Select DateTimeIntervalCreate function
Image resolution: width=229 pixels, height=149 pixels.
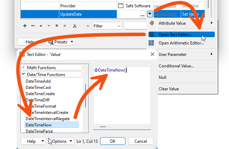click(47, 113)
